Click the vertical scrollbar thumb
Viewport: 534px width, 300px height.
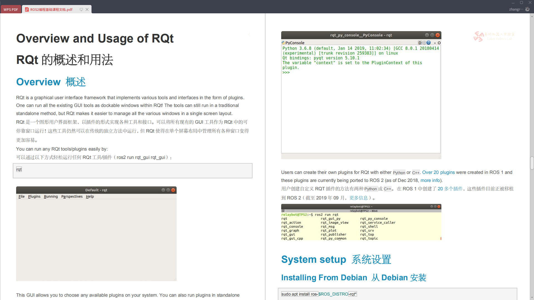click(x=532, y=163)
